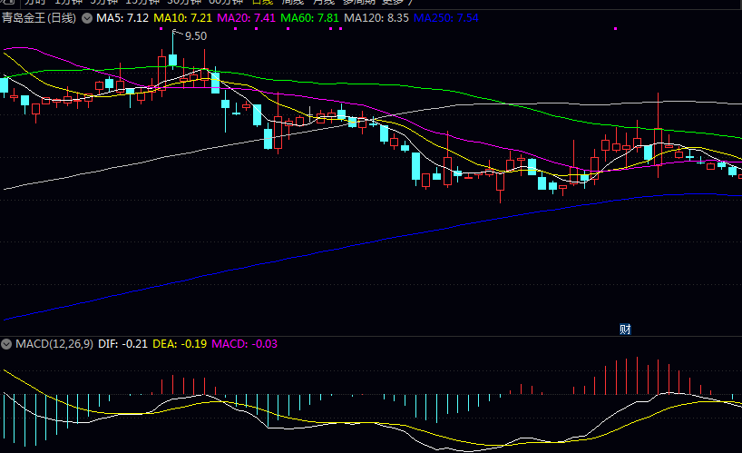Click the DIF: -0.21 value

[x=122, y=344]
